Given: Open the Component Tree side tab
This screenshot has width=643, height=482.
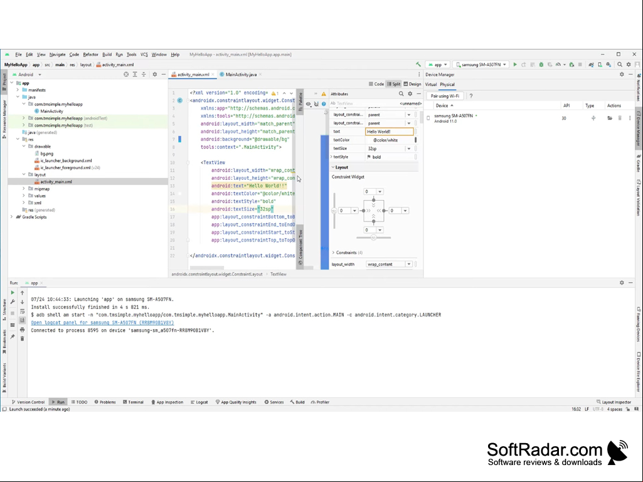Looking at the screenshot, I should [300, 247].
